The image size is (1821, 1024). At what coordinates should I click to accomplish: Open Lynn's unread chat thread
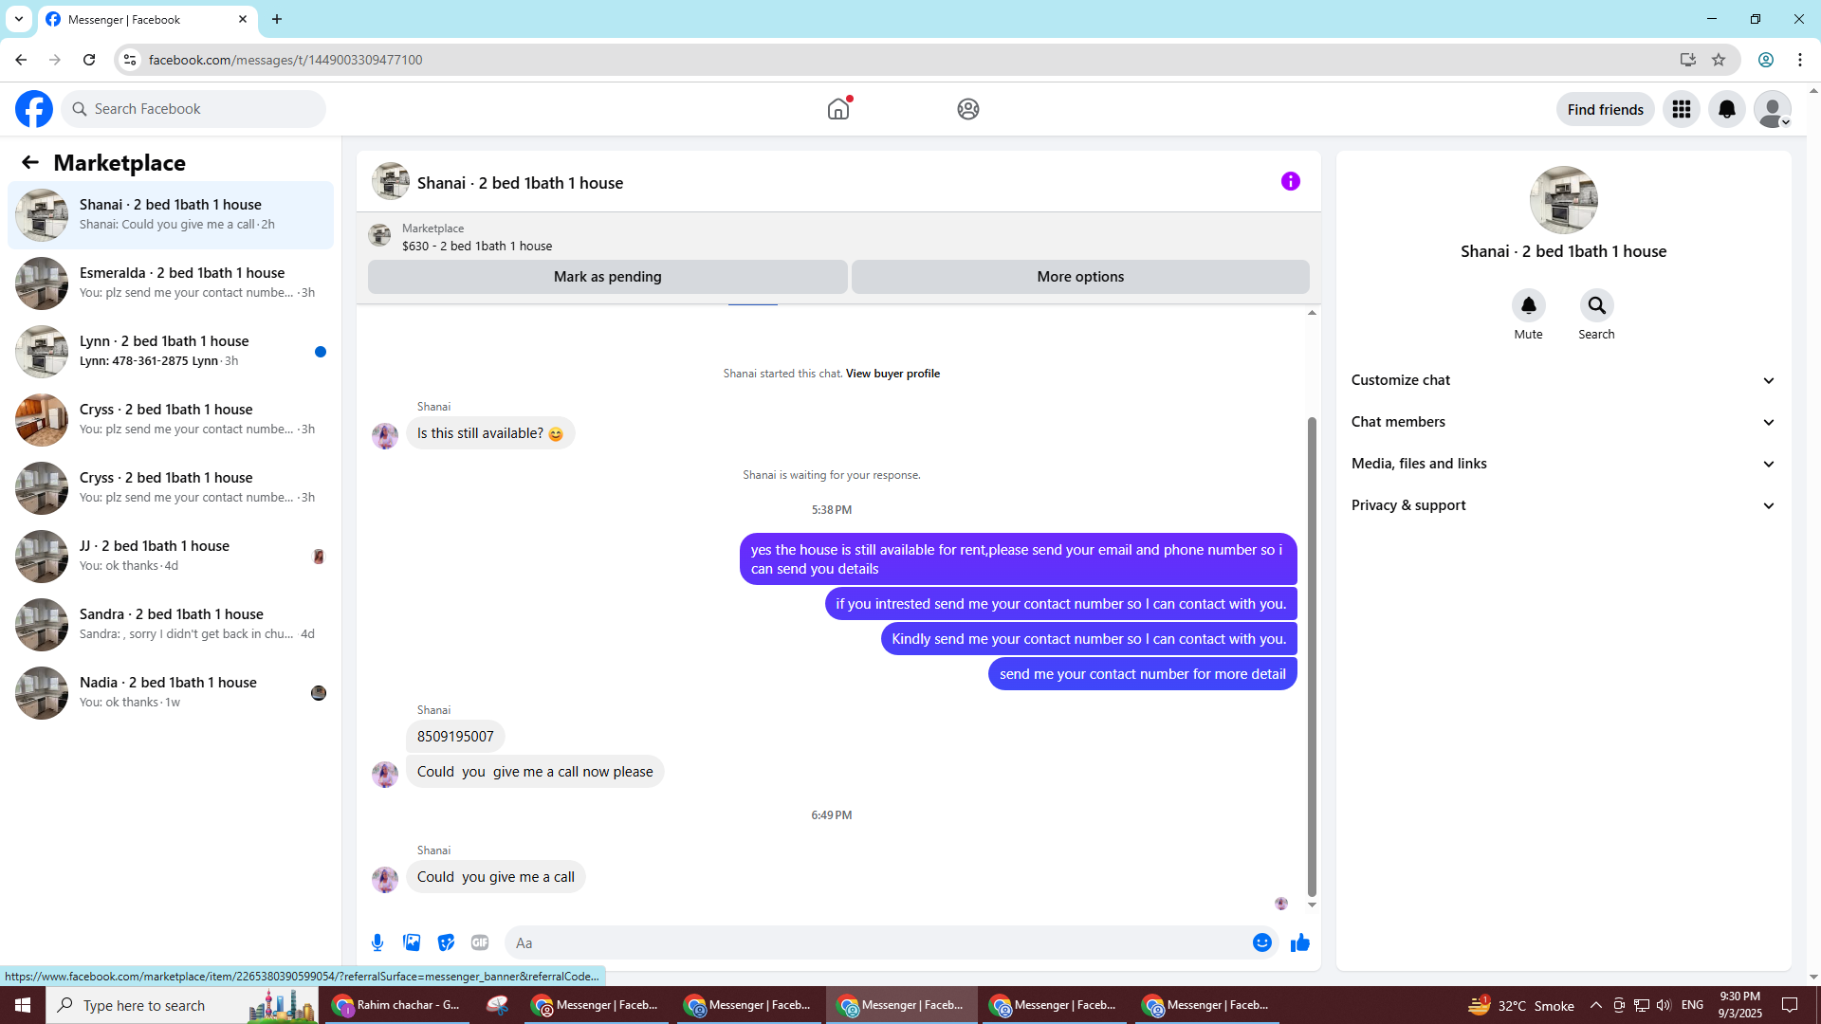[x=171, y=352]
